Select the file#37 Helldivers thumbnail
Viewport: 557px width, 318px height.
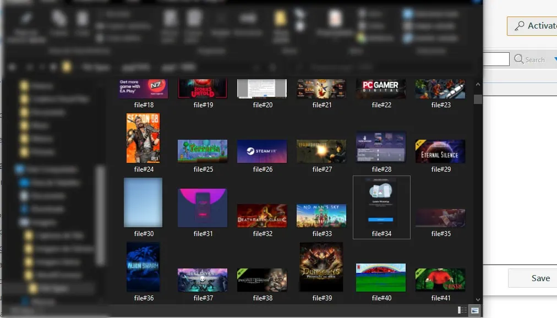coord(203,280)
